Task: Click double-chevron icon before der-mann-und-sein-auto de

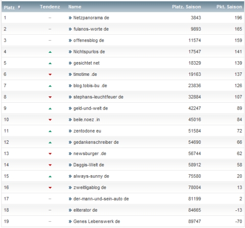Action: coord(70,199)
